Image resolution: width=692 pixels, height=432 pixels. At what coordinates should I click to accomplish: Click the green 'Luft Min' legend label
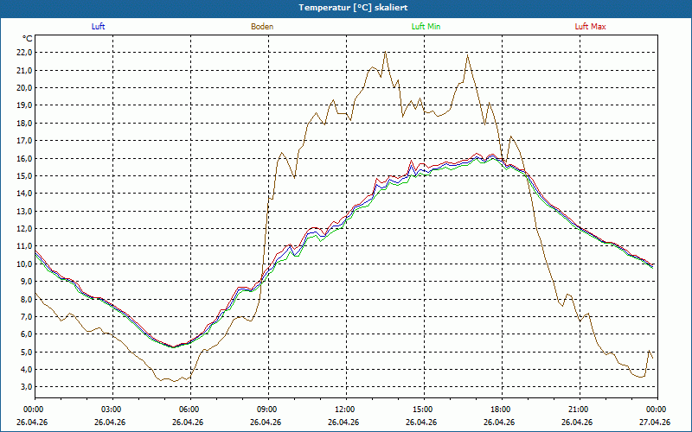(426, 27)
